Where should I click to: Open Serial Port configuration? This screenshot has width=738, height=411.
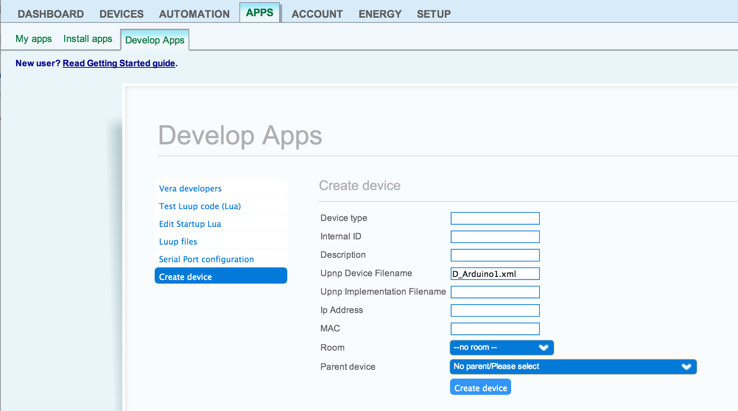(x=206, y=259)
